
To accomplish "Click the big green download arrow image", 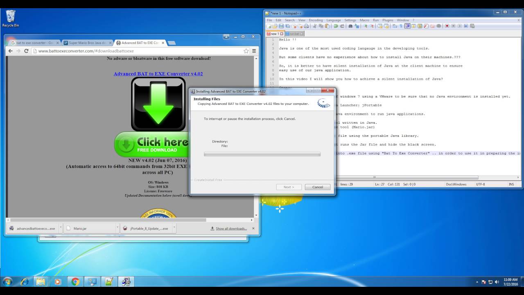I will click(x=158, y=104).
